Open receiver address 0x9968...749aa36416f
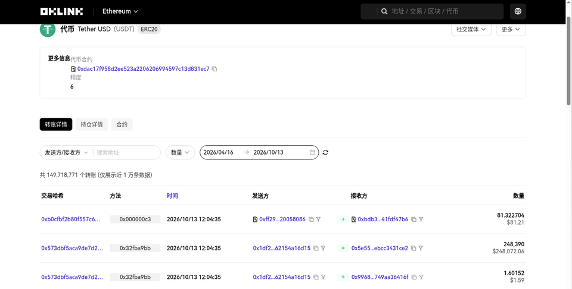 [380, 277]
